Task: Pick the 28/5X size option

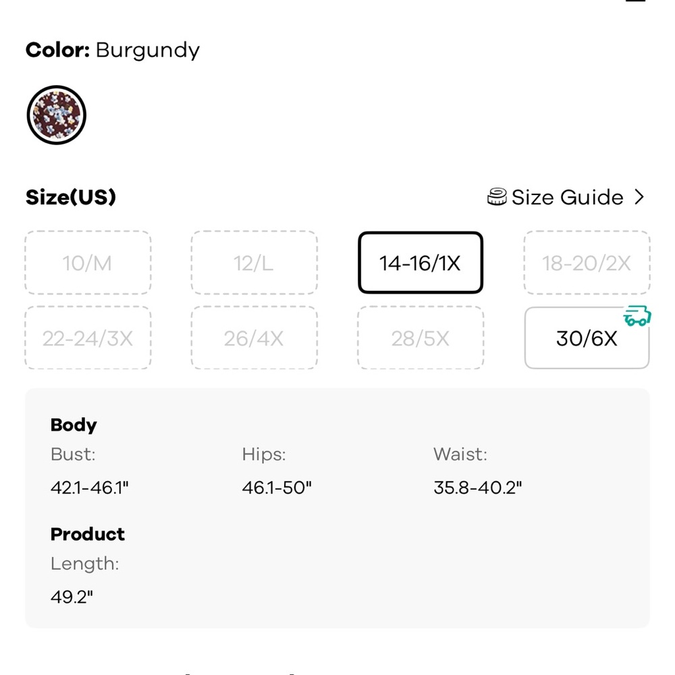Action: click(x=420, y=338)
